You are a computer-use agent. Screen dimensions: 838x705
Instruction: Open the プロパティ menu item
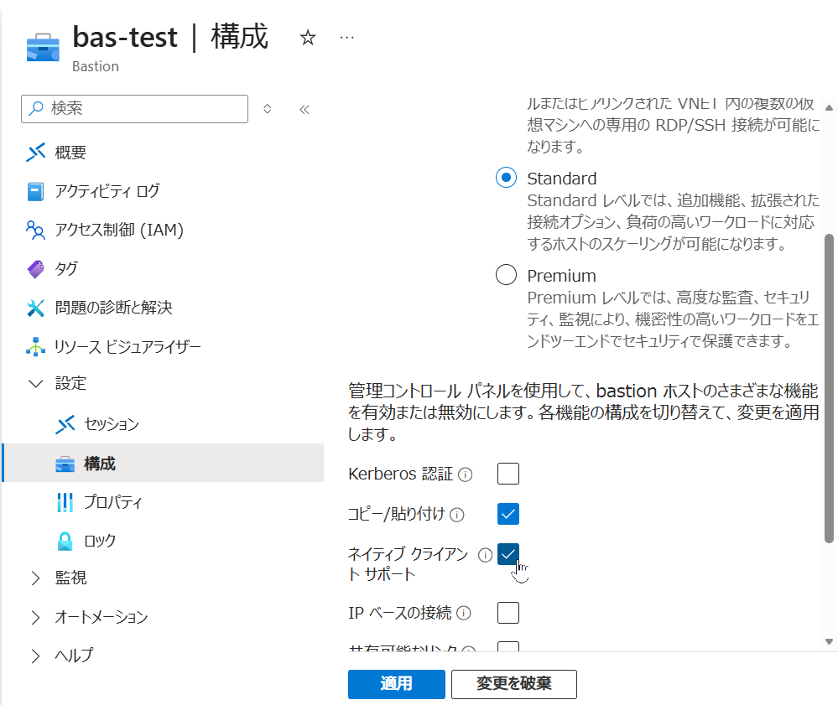[112, 502]
